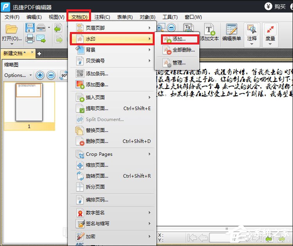Click 添加图像... menu item
Image resolution: width=293 pixels, height=246 pixels.
point(113,85)
